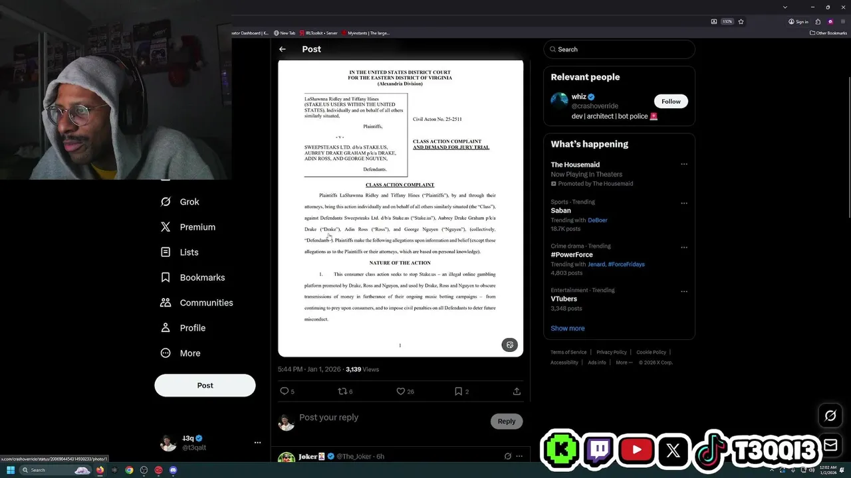851x478 pixels.
Task: Open the #ForceFridays link
Action: point(626,264)
